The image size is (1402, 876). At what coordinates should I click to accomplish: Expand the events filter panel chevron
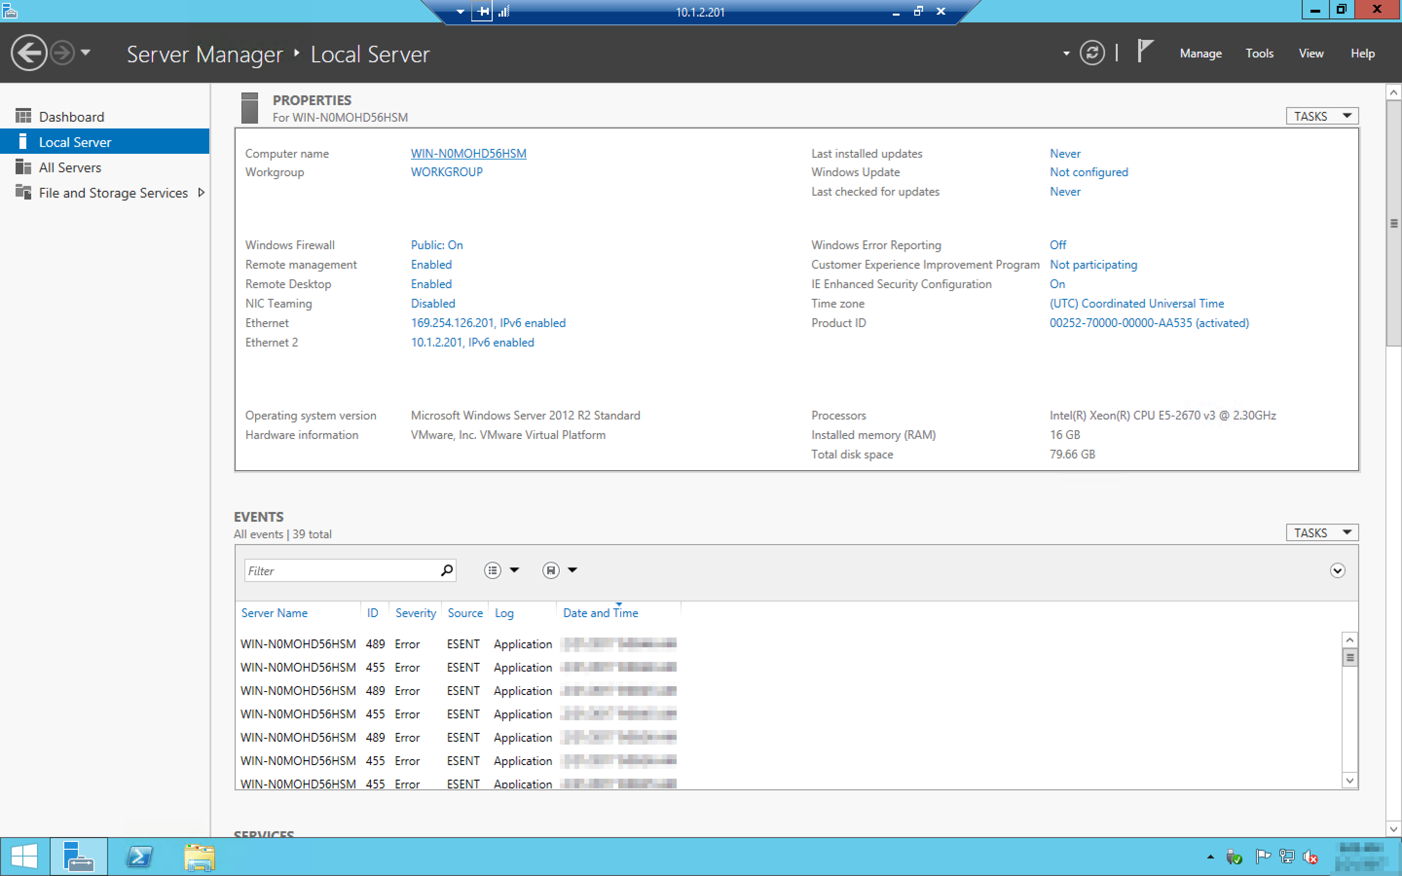tap(1337, 571)
